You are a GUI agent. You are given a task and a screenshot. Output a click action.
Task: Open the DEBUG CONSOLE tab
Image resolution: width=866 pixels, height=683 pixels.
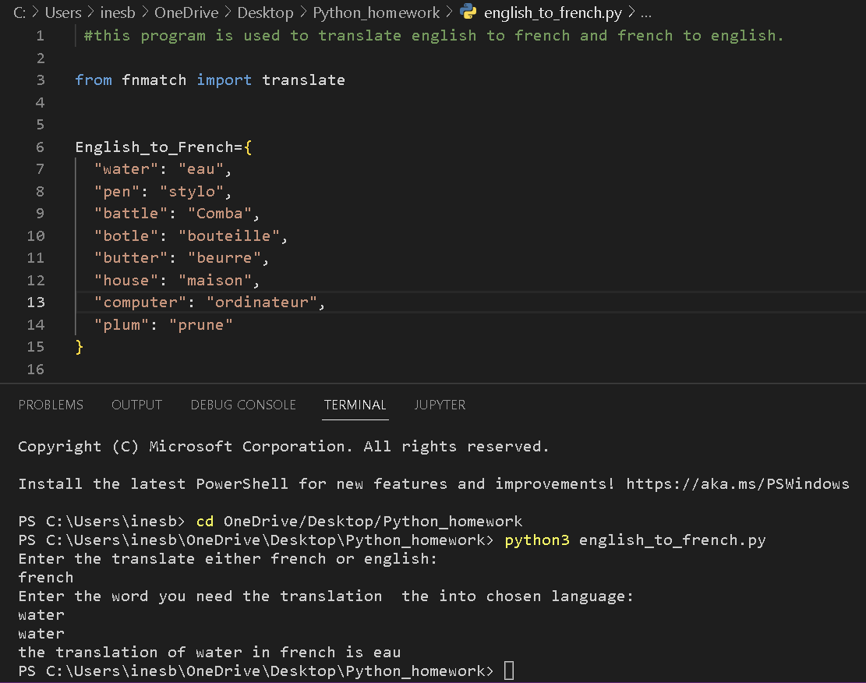pos(242,405)
